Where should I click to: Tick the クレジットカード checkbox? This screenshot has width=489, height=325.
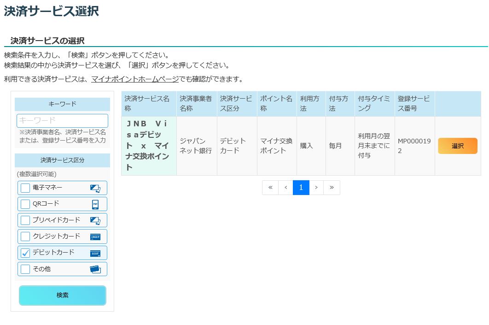[25, 236]
